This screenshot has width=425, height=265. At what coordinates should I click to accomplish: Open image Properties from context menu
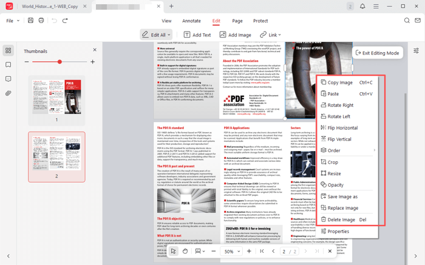(347, 232)
